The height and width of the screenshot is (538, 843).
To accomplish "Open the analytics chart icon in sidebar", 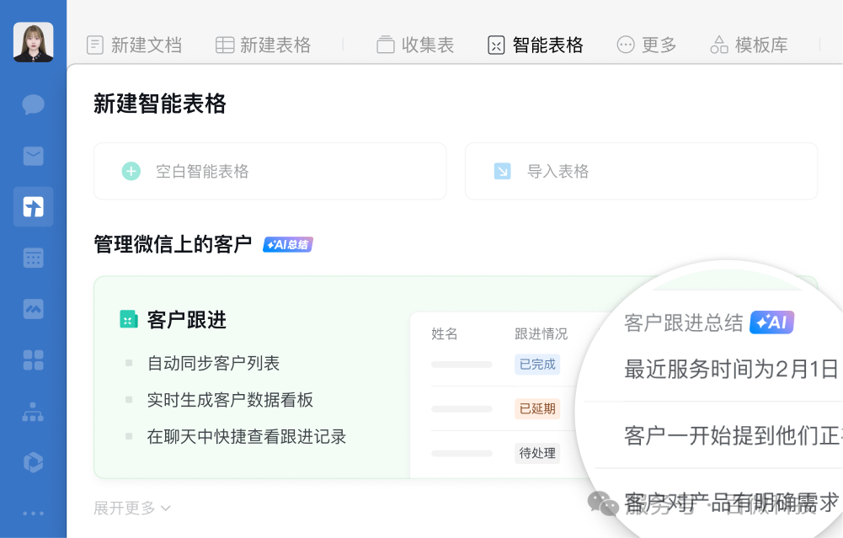I will 32,309.
